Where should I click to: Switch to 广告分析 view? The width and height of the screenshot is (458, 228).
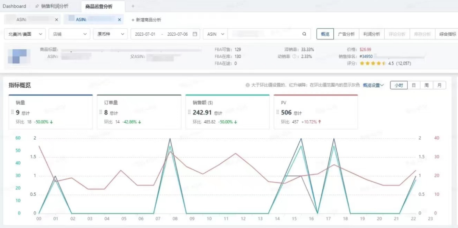(x=346, y=34)
